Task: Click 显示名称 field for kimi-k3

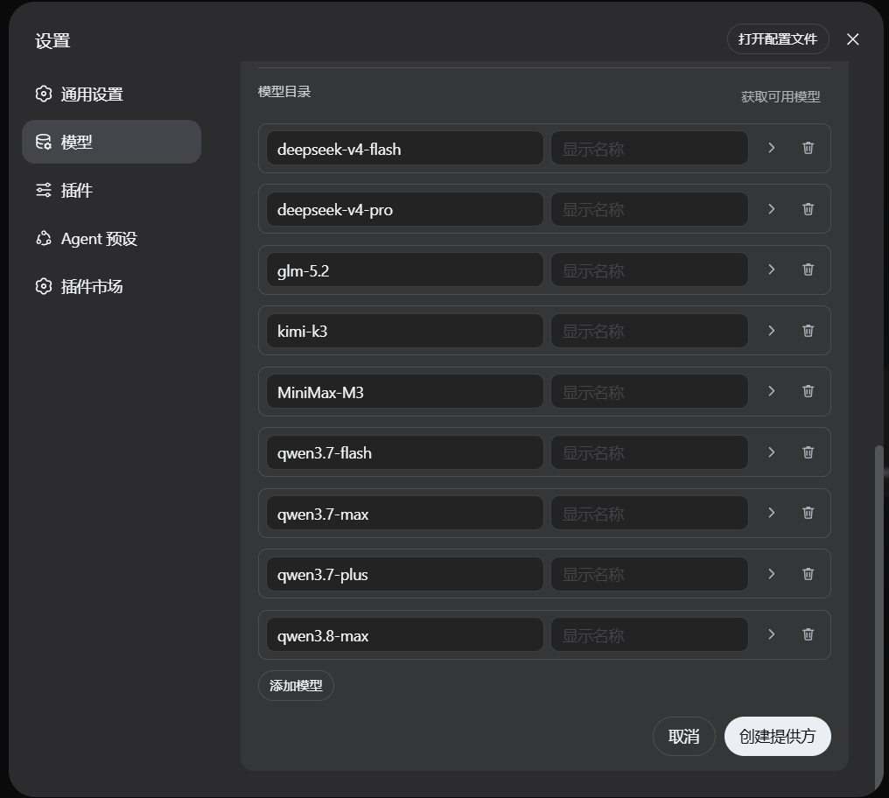Action: click(650, 331)
